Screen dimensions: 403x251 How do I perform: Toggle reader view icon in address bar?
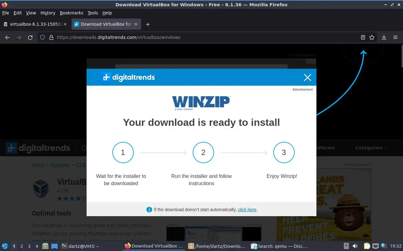pyautogui.click(x=363, y=37)
